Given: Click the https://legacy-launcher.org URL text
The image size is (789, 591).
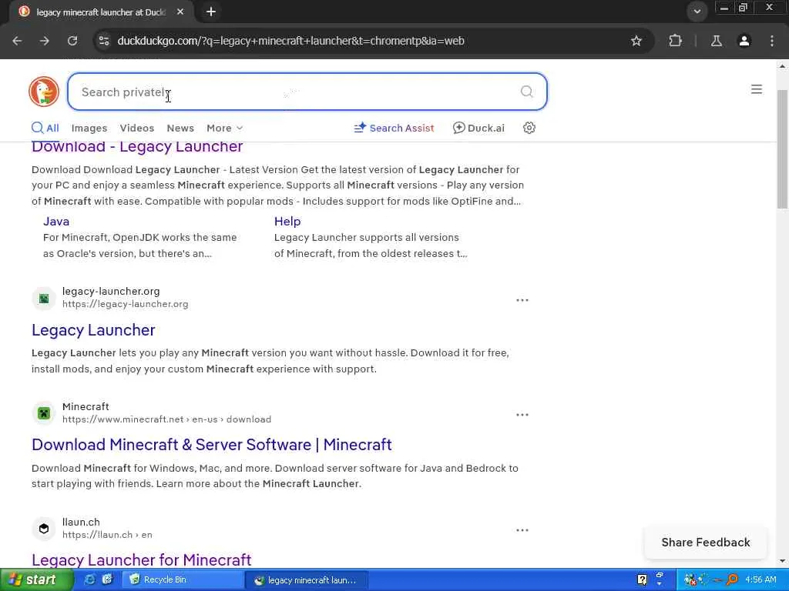Looking at the screenshot, I should point(126,304).
